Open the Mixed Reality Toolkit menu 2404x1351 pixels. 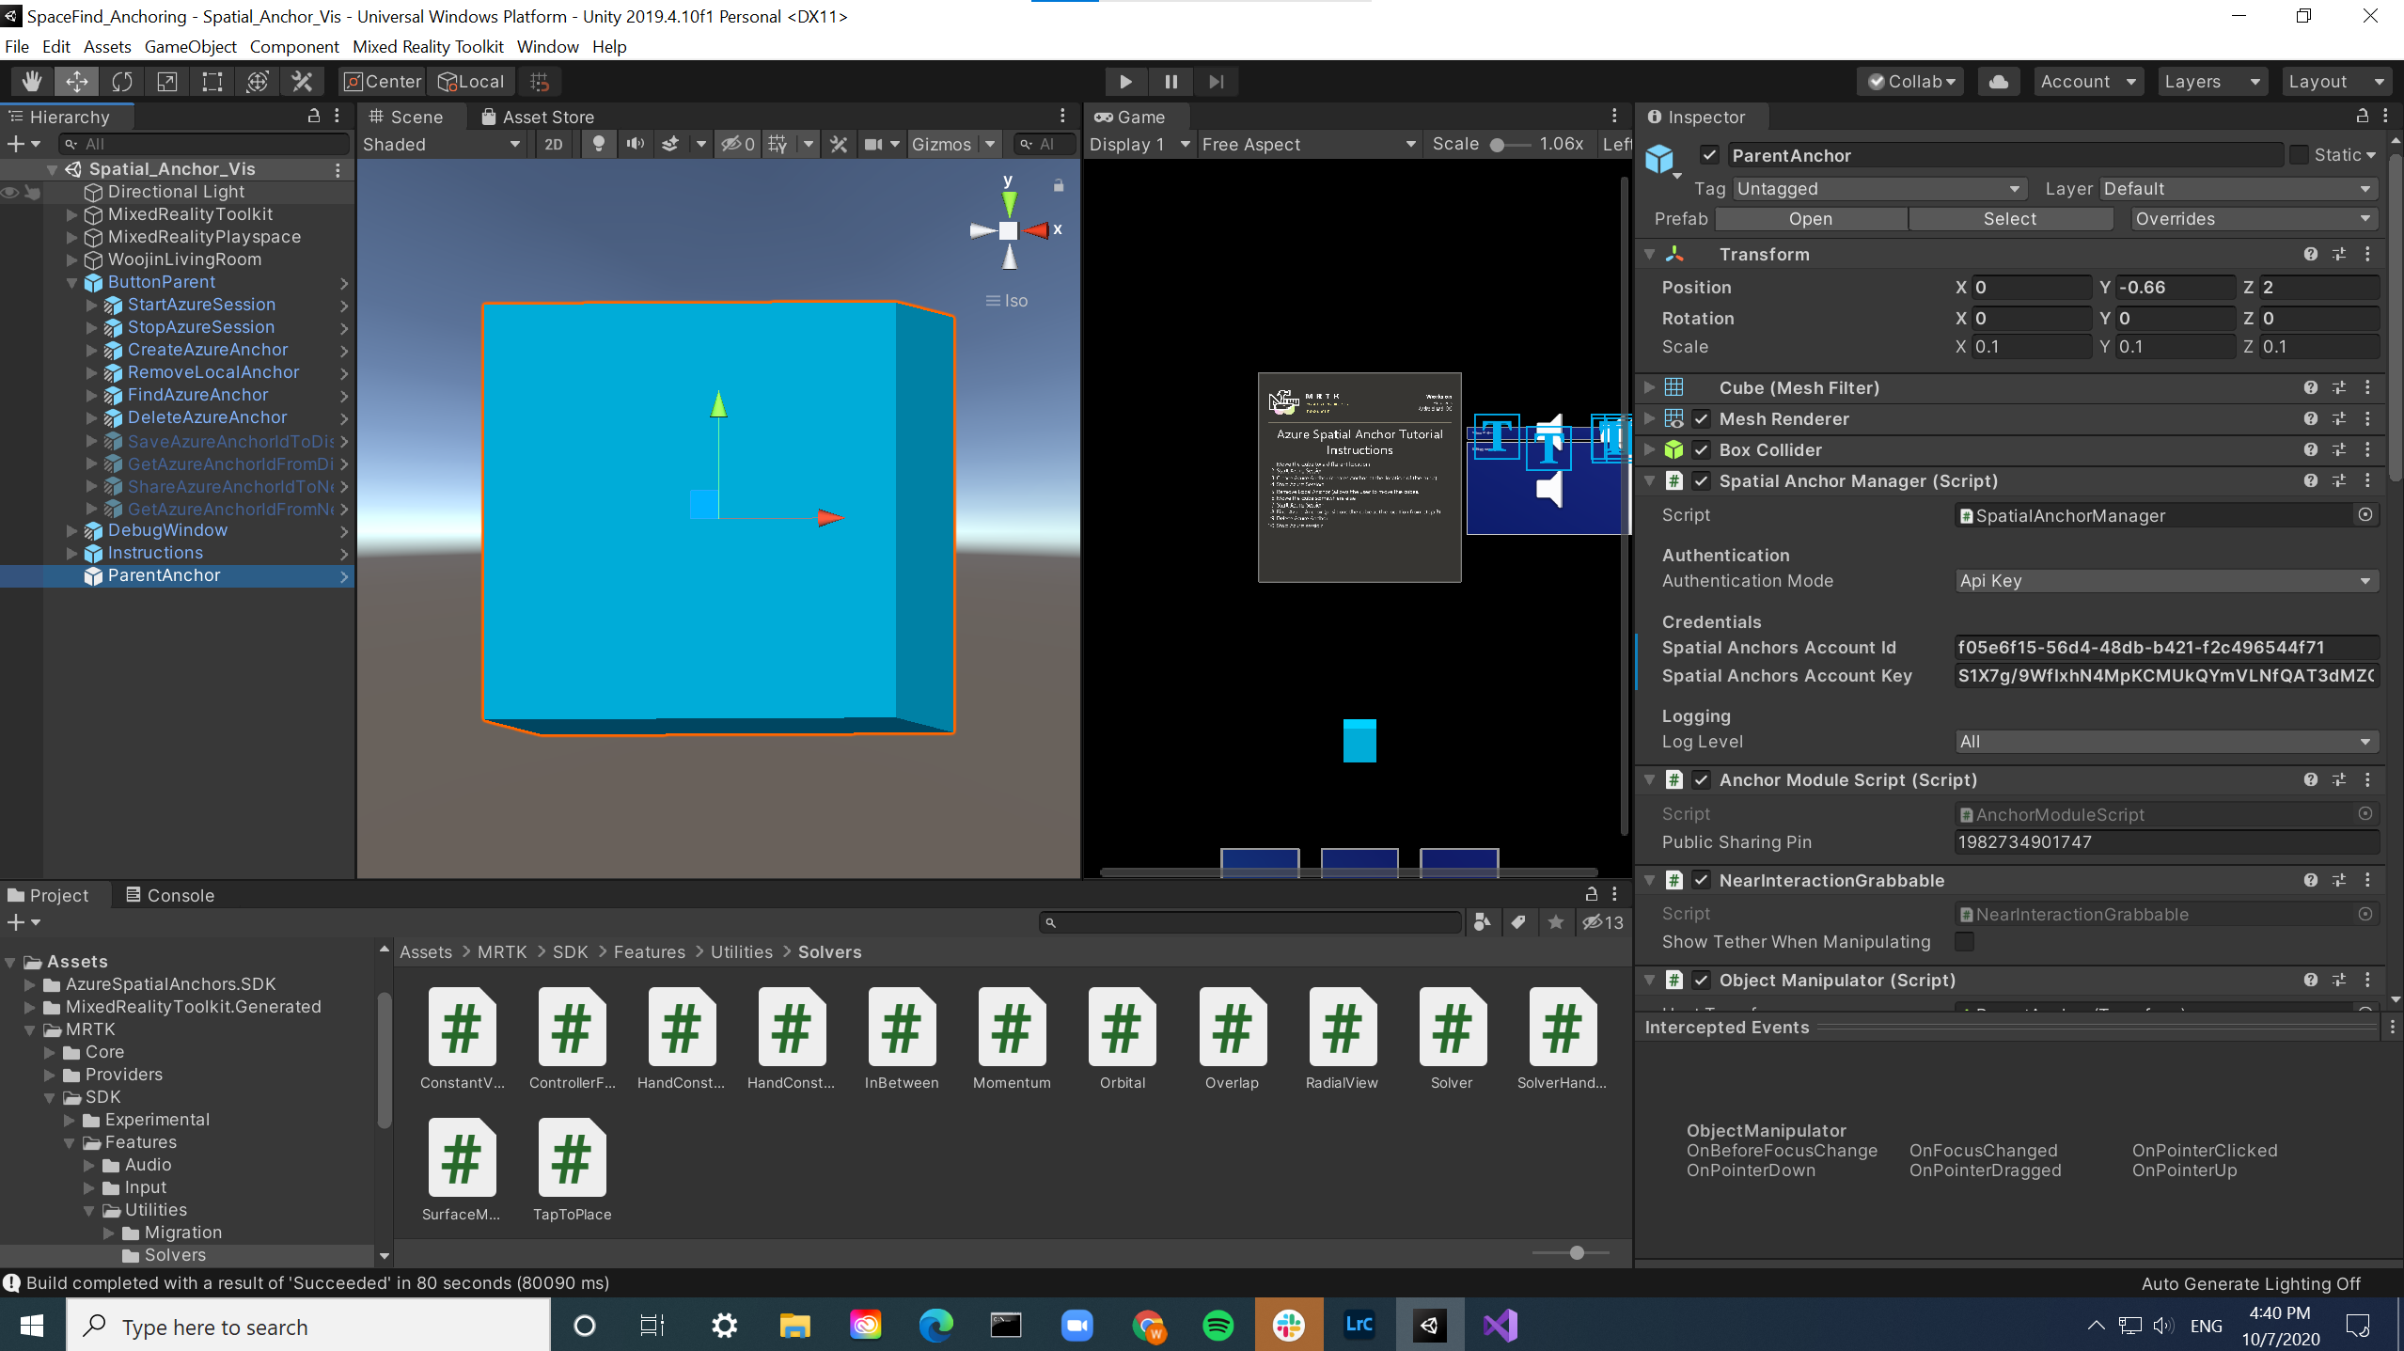(429, 46)
